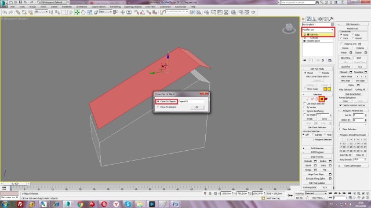Image resolution: width=371 pixels, height=208 pixels.
Task: Open the Edit menu
Action: click(x=12, y=6)
